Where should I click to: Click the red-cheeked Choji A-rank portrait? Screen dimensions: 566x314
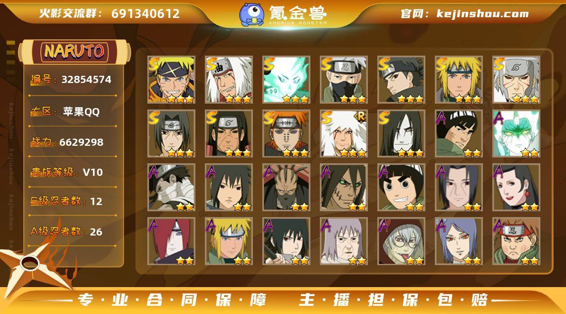click(516, 241)
